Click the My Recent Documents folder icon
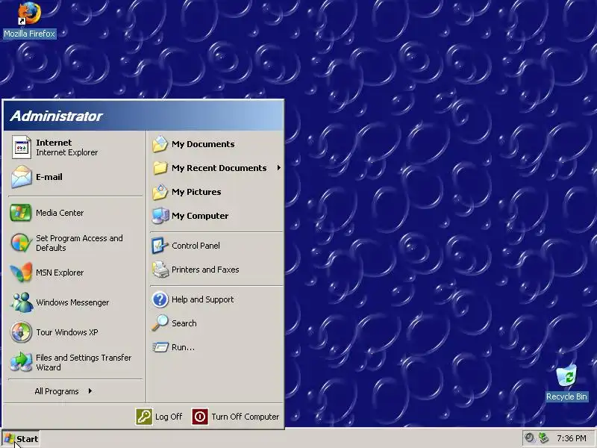 pos(160,168)
